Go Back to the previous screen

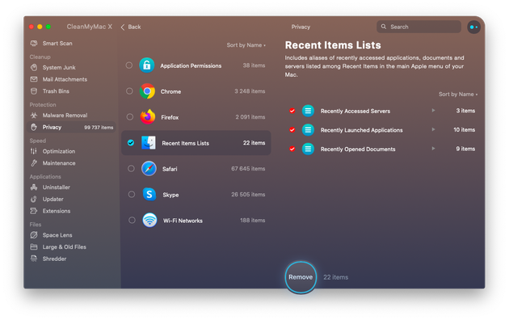point(131,27)
